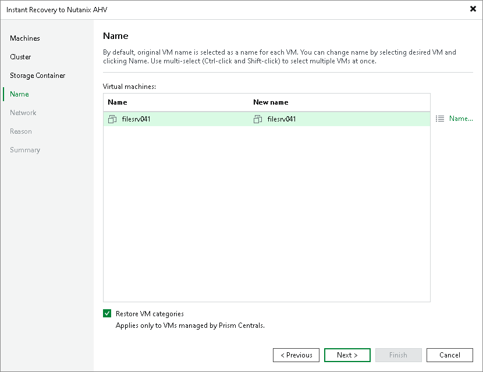The width and height of the screenshot is (483, 372).
Task: Click the Previous button
Action: point(296,355)
